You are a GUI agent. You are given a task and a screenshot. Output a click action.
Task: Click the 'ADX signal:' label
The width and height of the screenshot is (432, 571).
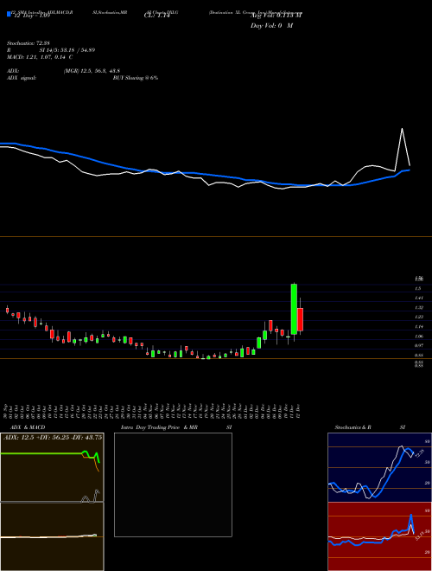coord(22,78)
